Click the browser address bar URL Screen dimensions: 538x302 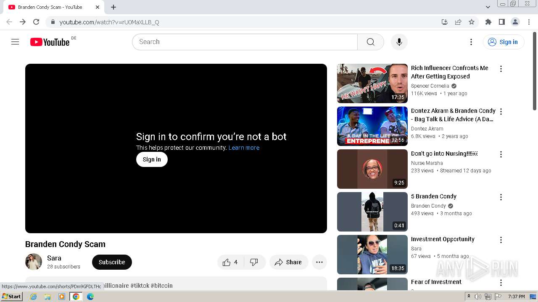point(109,22)
